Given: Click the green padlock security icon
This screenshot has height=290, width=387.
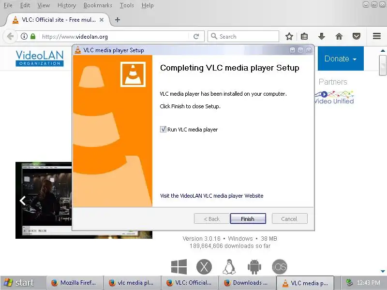Looking at the screenshot, I should click(33, 37).
